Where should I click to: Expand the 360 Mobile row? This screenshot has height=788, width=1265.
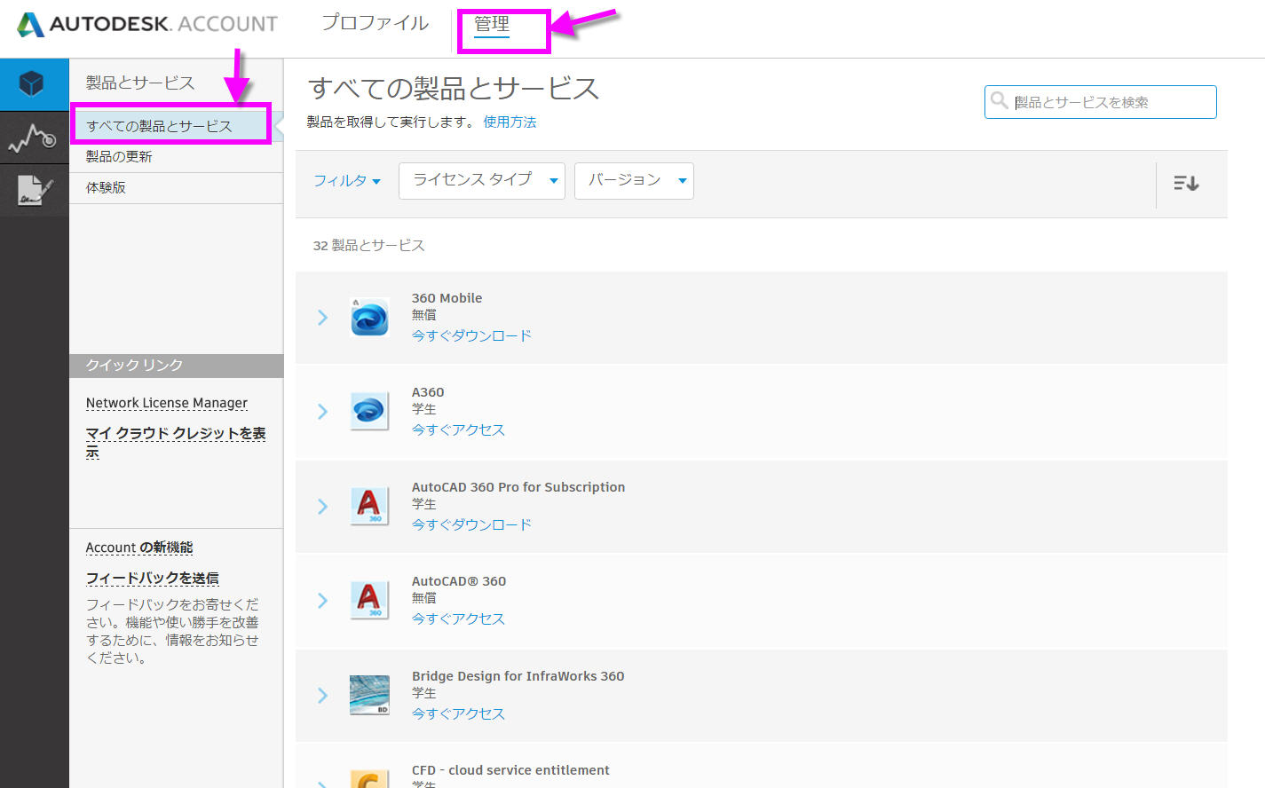(322, 317)
